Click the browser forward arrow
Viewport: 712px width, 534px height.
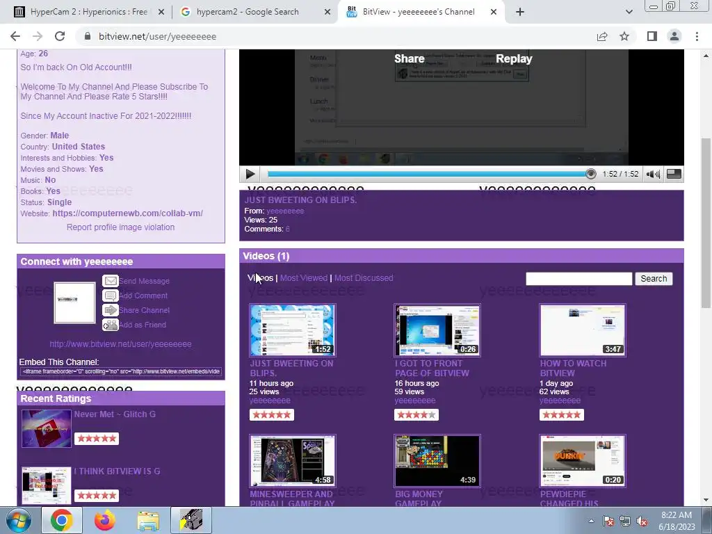38,36
